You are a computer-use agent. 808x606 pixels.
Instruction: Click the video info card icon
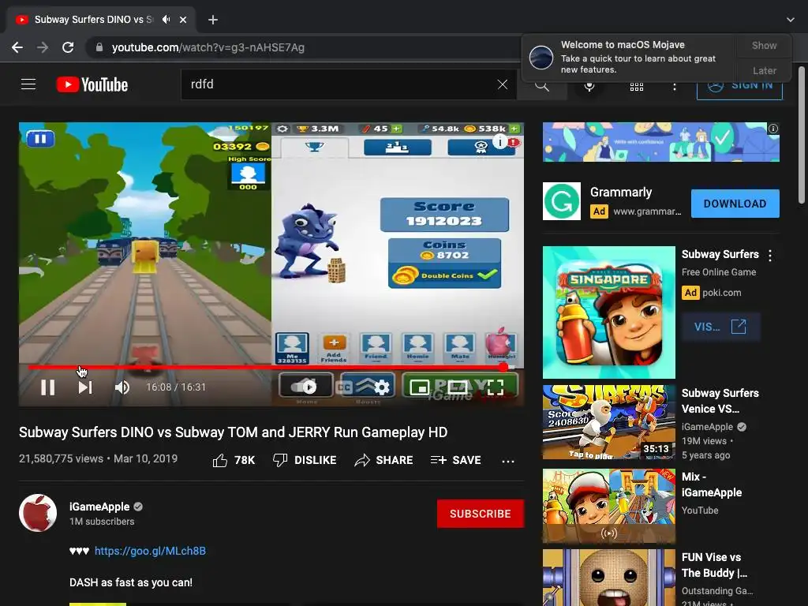499,140
